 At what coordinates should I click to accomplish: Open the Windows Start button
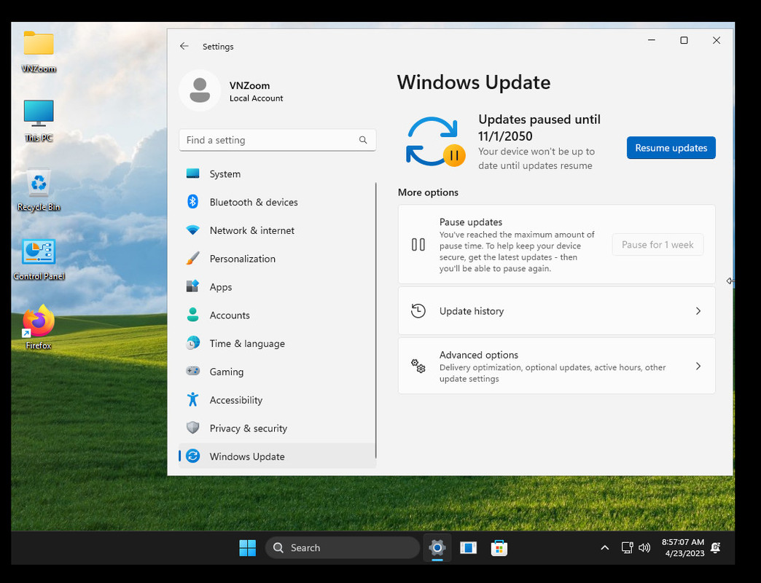pyautogui.click(x=248, y=548)
